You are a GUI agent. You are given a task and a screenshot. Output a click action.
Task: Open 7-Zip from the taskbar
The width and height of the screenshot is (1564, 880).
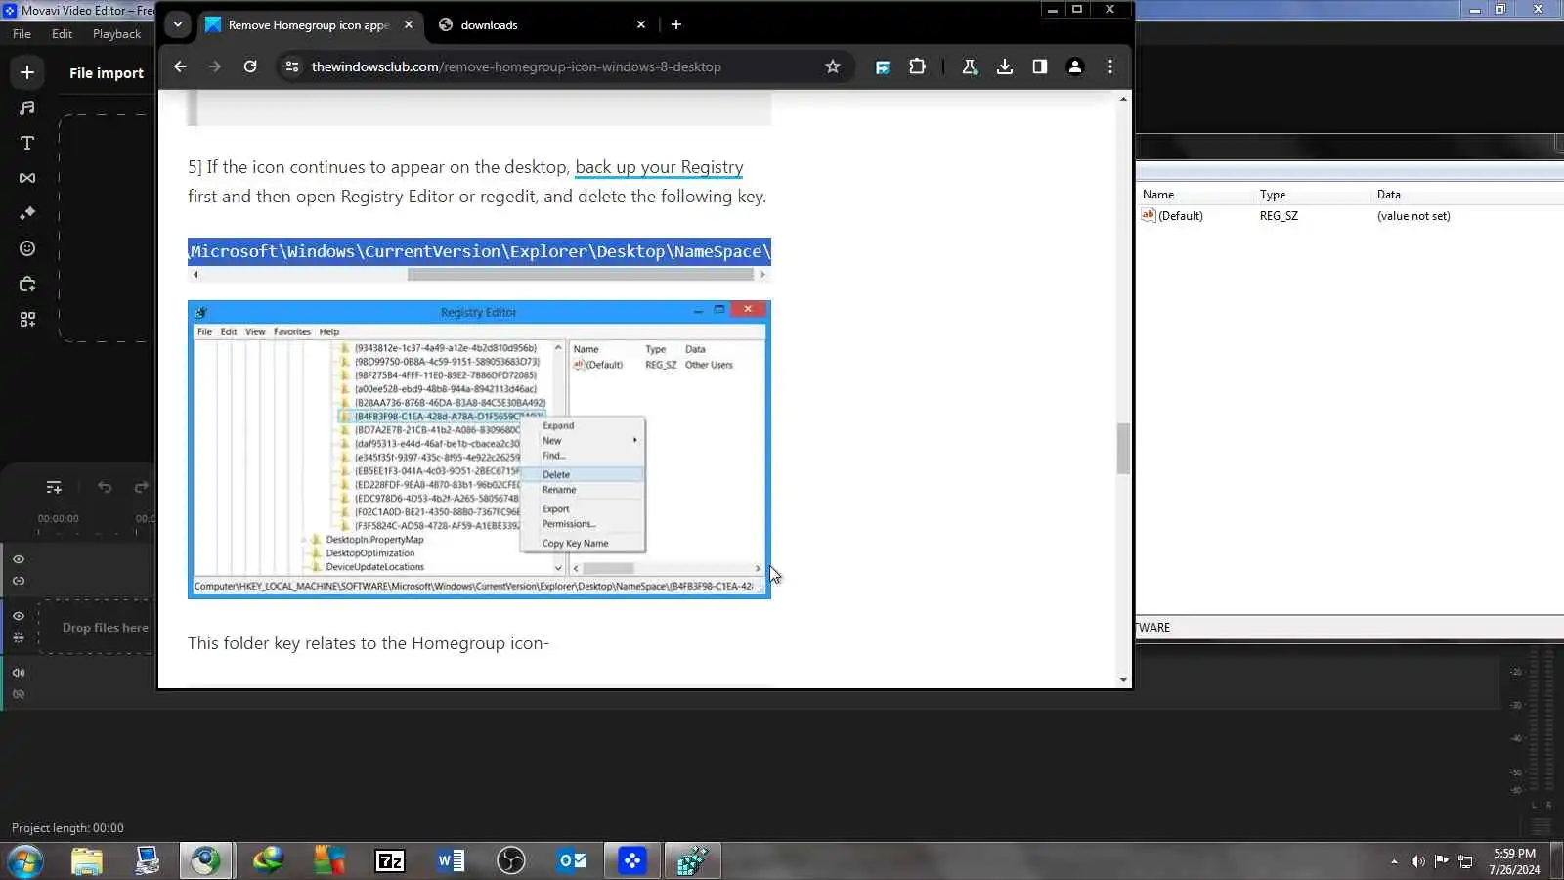390,860
